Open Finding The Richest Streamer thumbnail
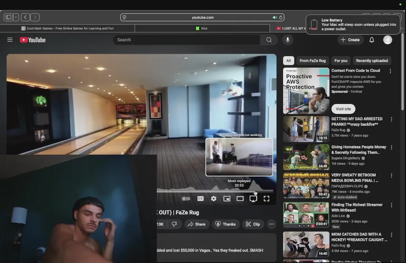This screenshot has height=263, width=406. (x=306, y=215)
